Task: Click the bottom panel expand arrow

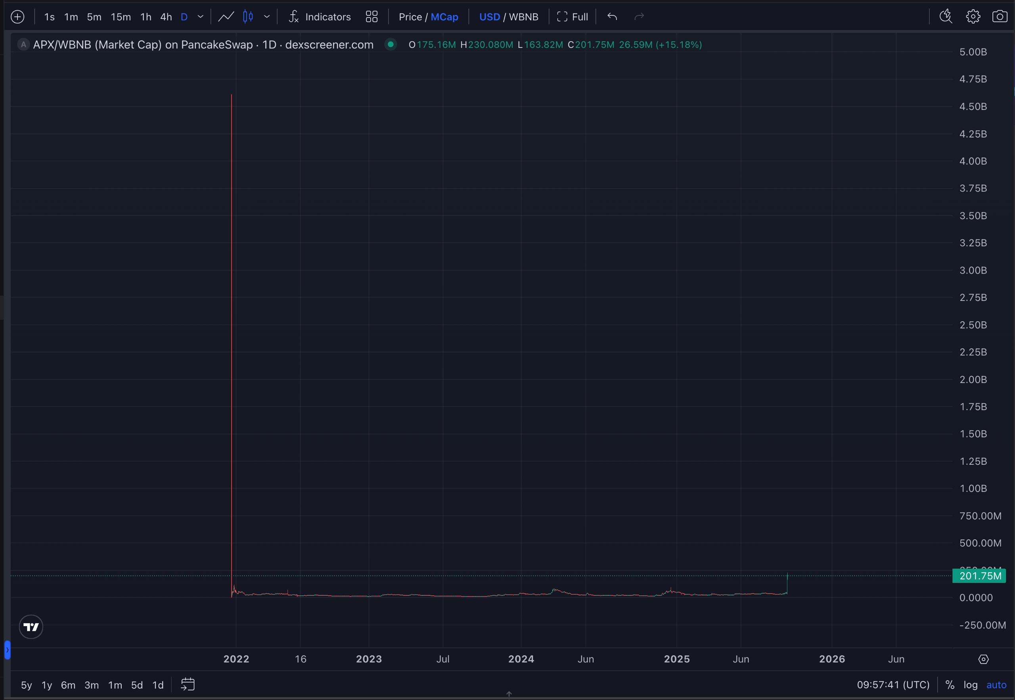Action: 509,694
